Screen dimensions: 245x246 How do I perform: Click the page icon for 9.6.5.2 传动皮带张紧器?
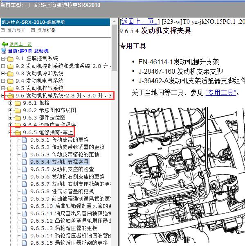pos(25,147)
